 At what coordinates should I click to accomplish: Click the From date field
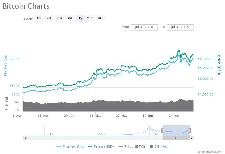pyautogui.click(x=144, y=27)
